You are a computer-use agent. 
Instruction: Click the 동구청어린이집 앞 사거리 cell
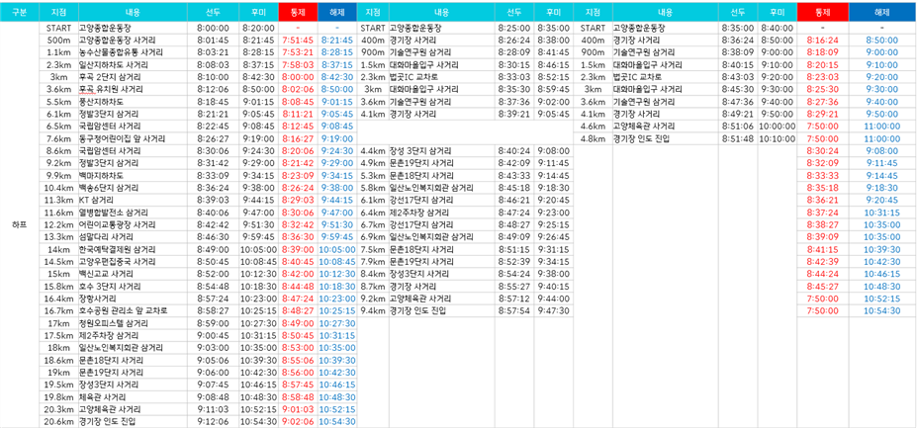pyautogui.click(x=133, y=138)
